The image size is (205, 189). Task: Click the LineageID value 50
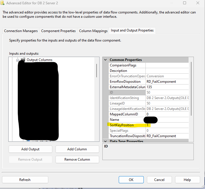point(167,103)
